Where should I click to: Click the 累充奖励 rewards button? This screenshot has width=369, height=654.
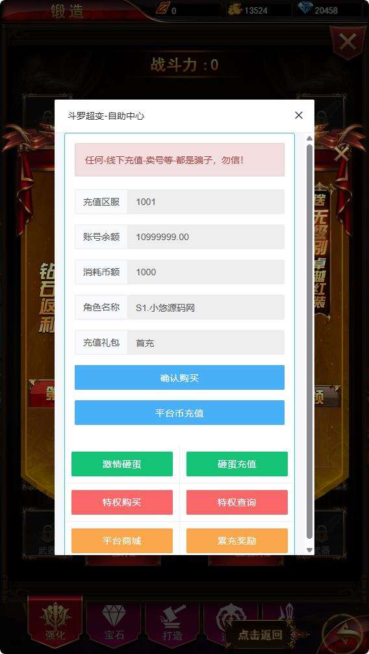pyautogui.click(x=237, y=541)
